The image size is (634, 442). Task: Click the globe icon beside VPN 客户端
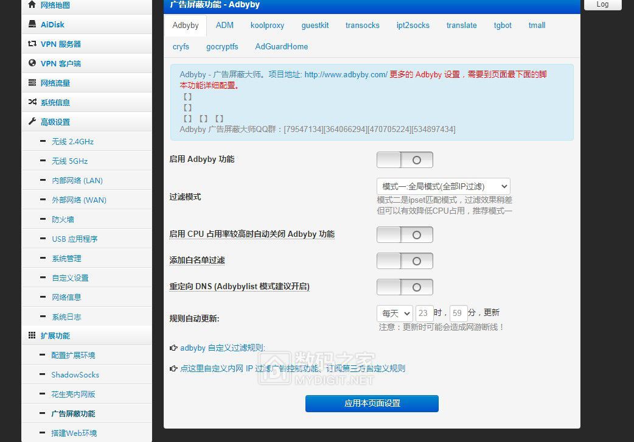[32, 63]
